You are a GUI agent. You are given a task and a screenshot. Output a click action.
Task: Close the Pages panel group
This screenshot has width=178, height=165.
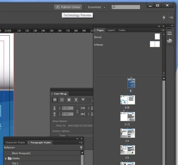click(163, 26)
